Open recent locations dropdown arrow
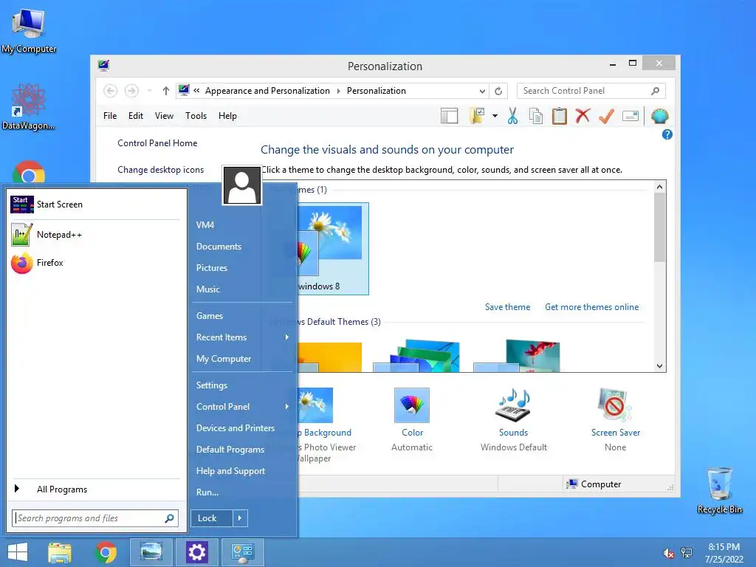The width and height of the screenshot is (756, 567). 149,91
